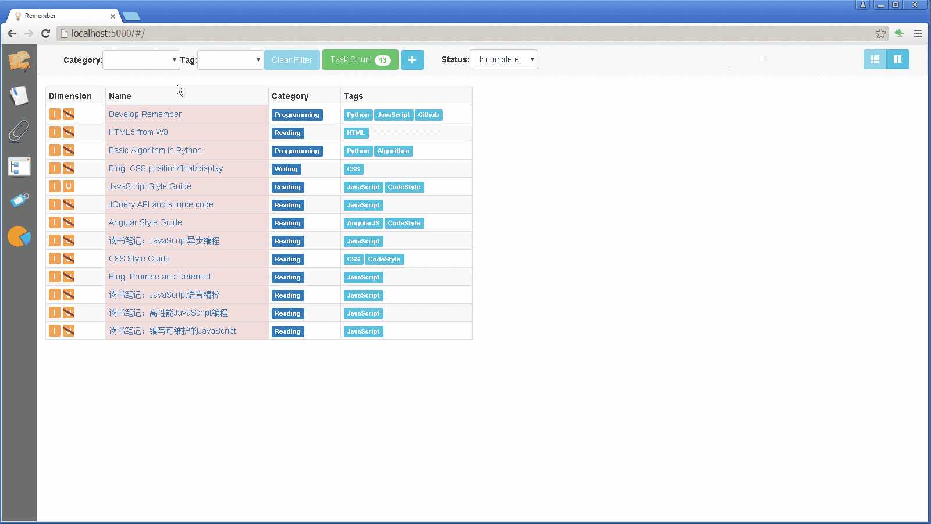Open the green browser extension icon
This screenshot has height=524, width=931.
coord(899,33)
